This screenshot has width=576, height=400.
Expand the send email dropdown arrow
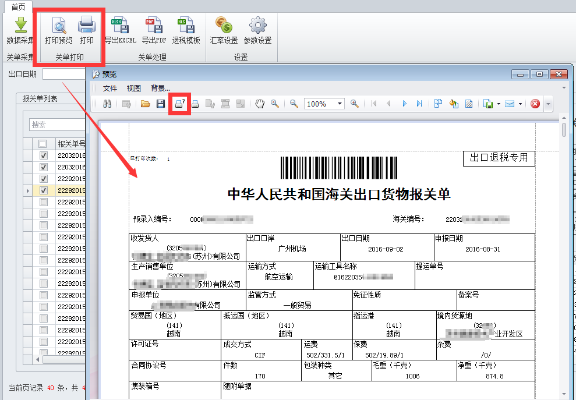[520, 104]
